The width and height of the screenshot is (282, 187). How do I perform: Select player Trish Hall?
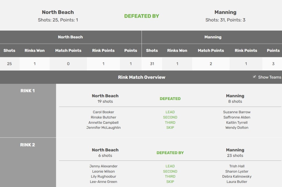pyautogui.click(x=237, y=166)
